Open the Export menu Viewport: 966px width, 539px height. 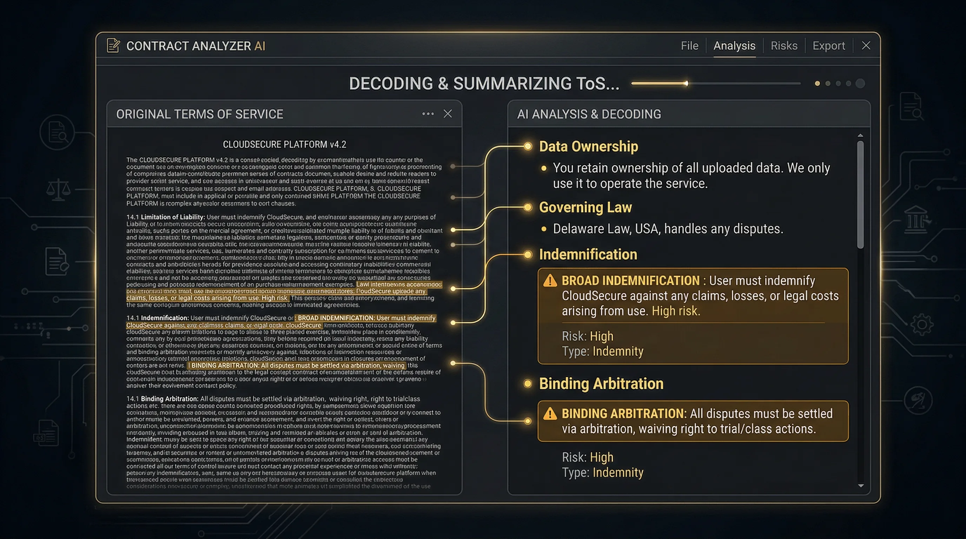pos(828,46)
